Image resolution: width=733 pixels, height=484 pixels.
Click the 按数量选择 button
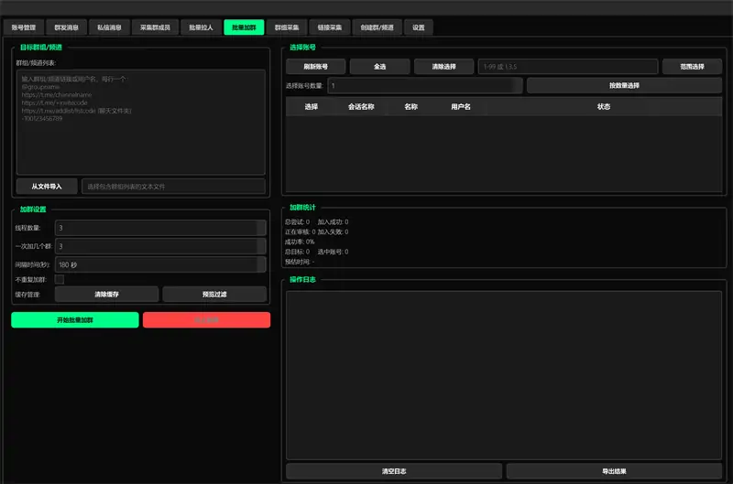pyautogui.click(x=624, y=86)
